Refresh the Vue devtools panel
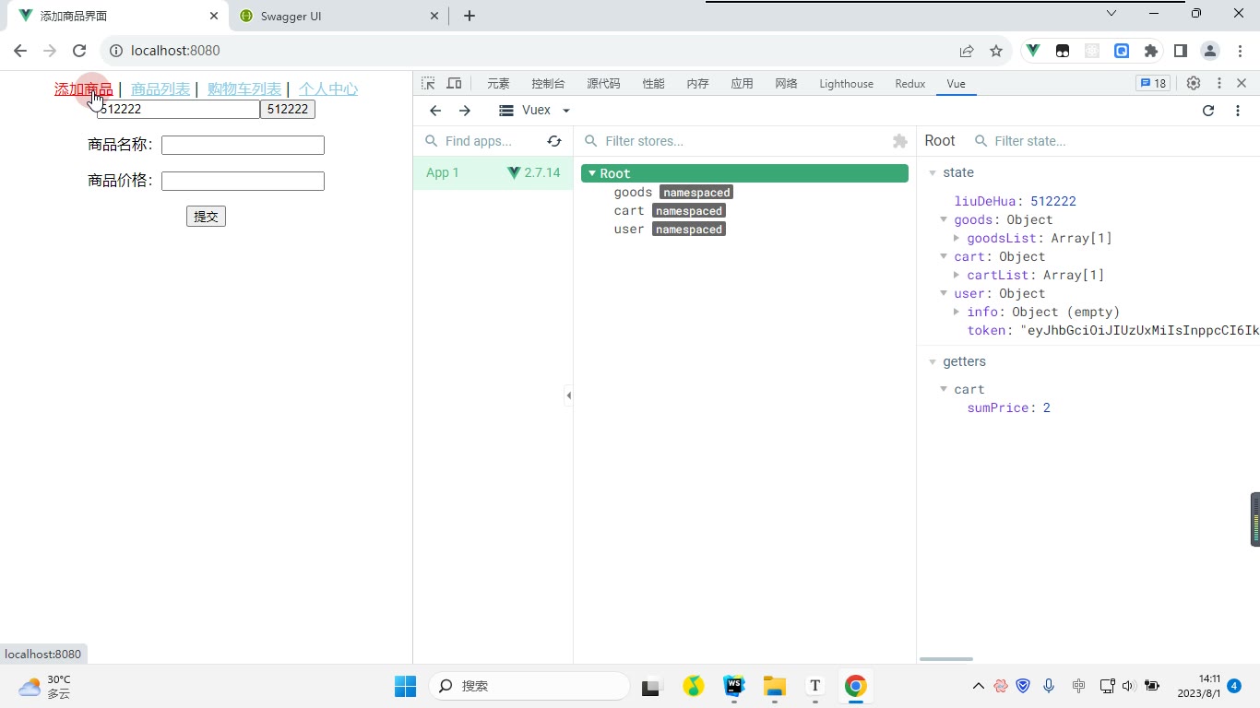The width and height of the screenshot is (1260, 708). point(1208,111)
